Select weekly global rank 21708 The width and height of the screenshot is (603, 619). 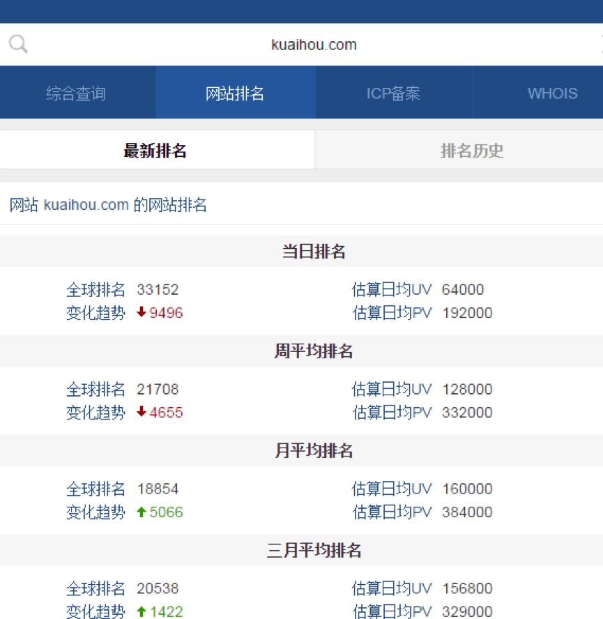pyautogui.click(x=158, y=389)
